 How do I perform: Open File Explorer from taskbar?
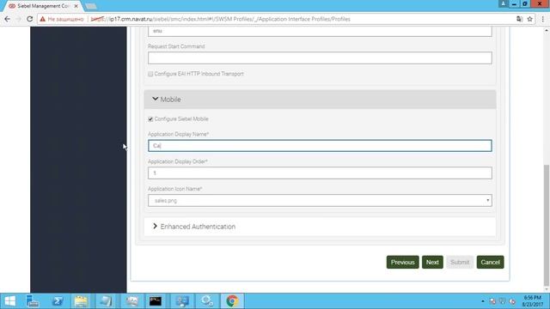[81, 301]
